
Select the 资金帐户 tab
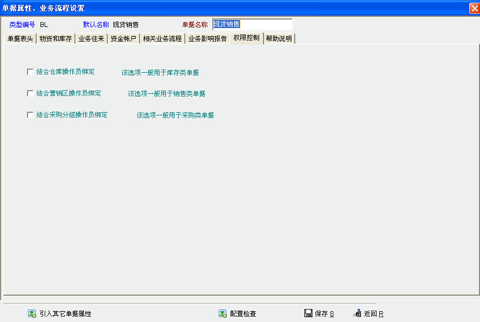point(123,39)
